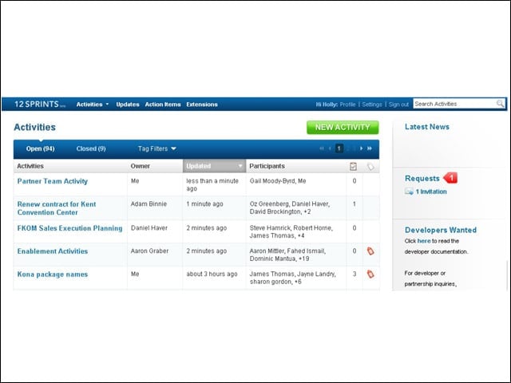Click 'less than a minute ago' cell
Viewport: 511px width, 383px height.
(212, 185)
